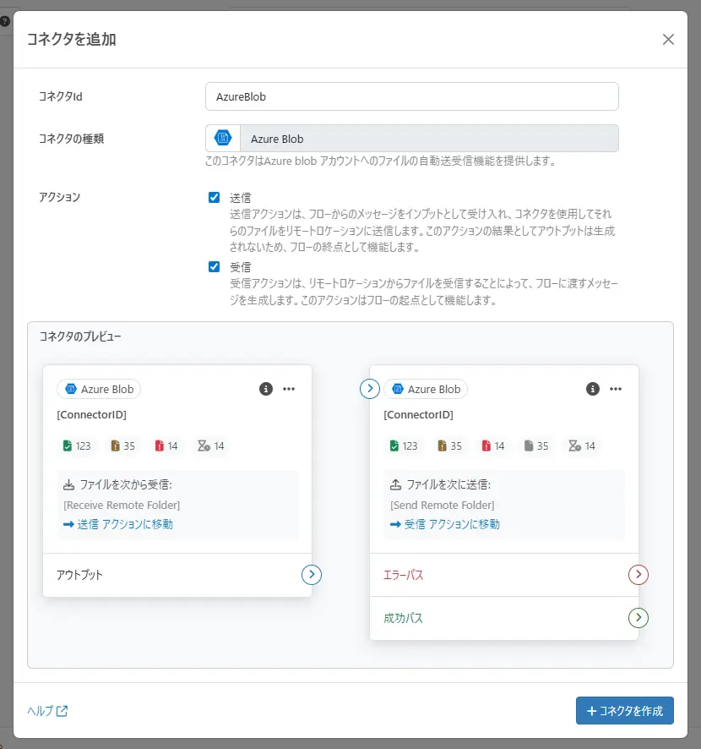Uncheck the 受信 action checkbox
This screenshot has width=701, height=749.
(x=214, y=265)
